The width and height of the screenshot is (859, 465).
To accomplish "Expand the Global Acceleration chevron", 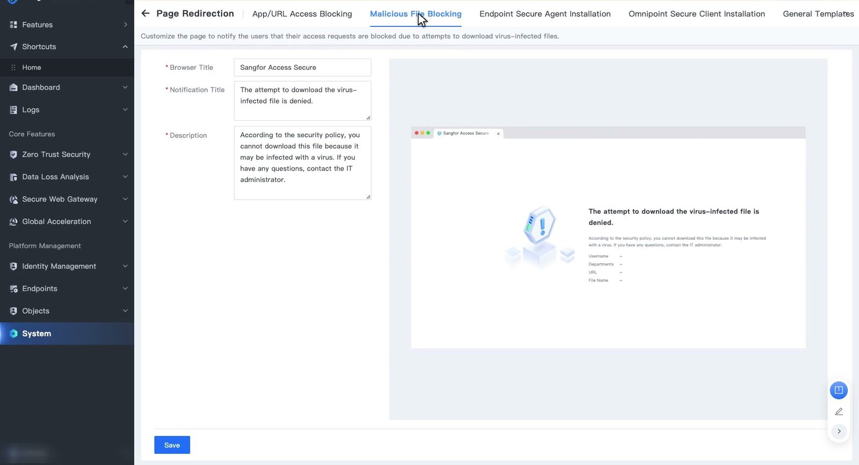I will pos(125,222).
